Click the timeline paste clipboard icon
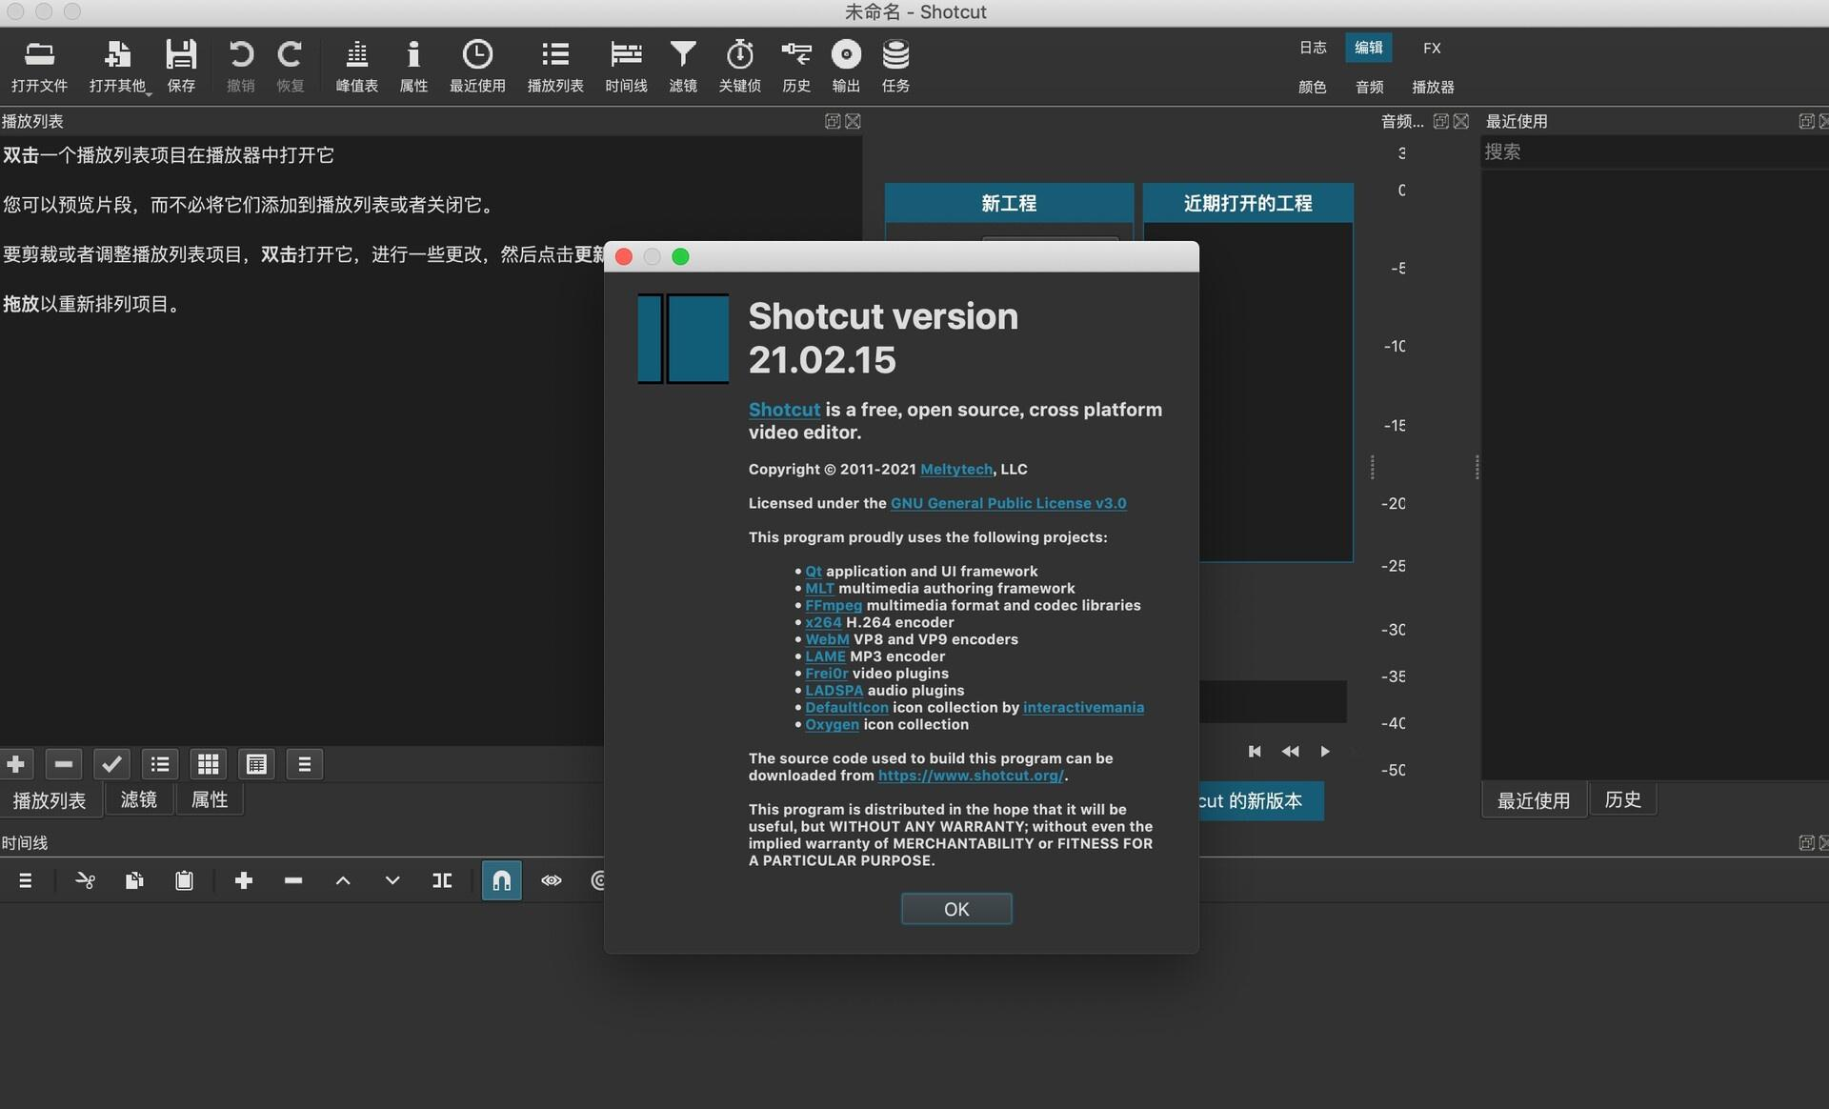Viewport: 1829px width, 1109px height. 184,881
